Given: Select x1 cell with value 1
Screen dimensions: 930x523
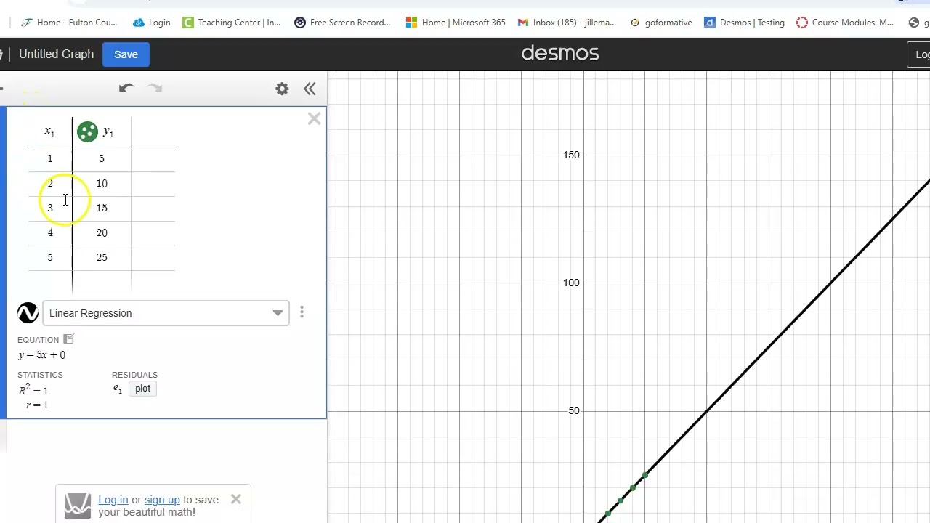Looking at the screenshot, I should pos(50,158).
